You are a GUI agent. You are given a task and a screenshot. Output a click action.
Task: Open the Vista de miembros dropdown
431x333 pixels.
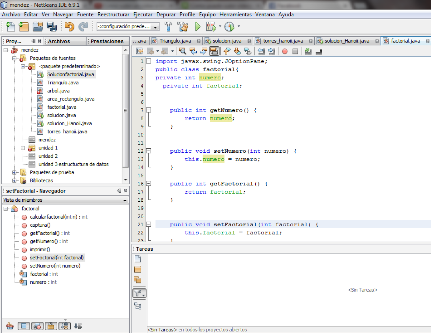pos(124,200)
